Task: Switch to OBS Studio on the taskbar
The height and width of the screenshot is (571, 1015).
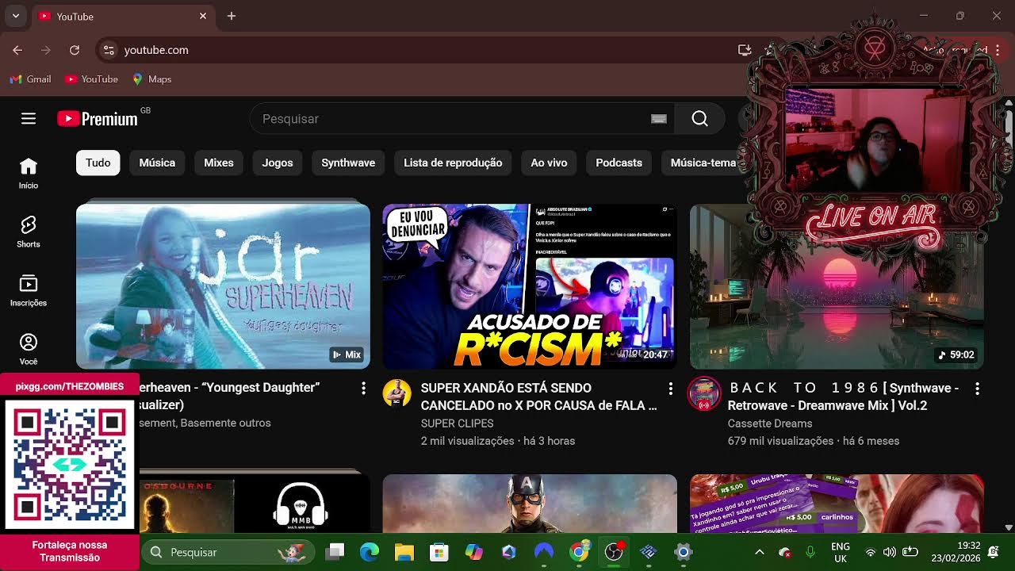Action: coord(614,552)
